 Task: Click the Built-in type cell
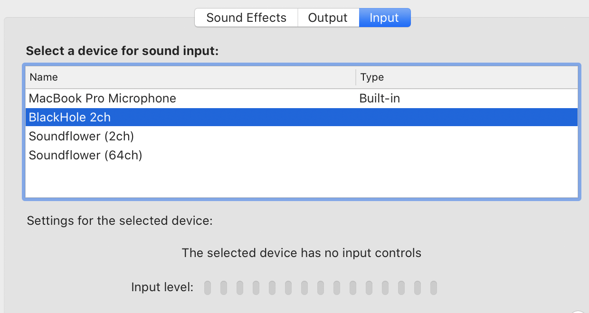click(380, 99)
